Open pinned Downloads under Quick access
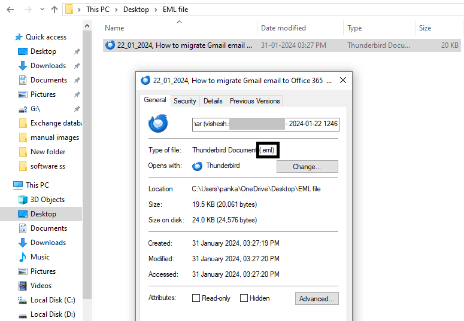 tap(48, 66)
